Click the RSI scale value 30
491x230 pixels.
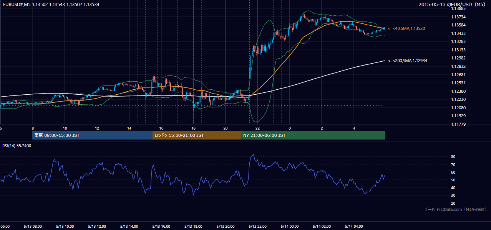point(453,195)
